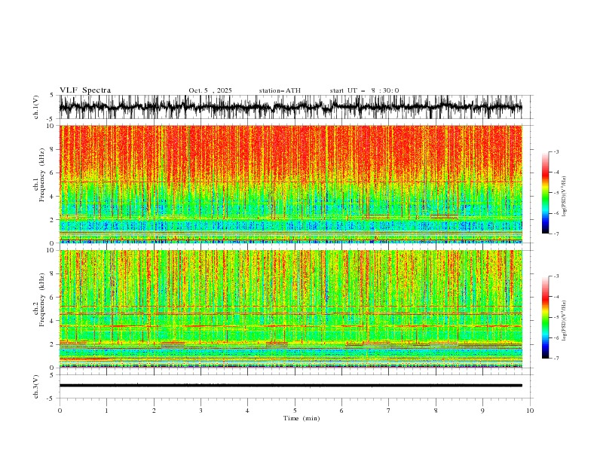Click time axis tick label 10
The height and width of the screenshot is (461, 597).
[x=530, y=411]
